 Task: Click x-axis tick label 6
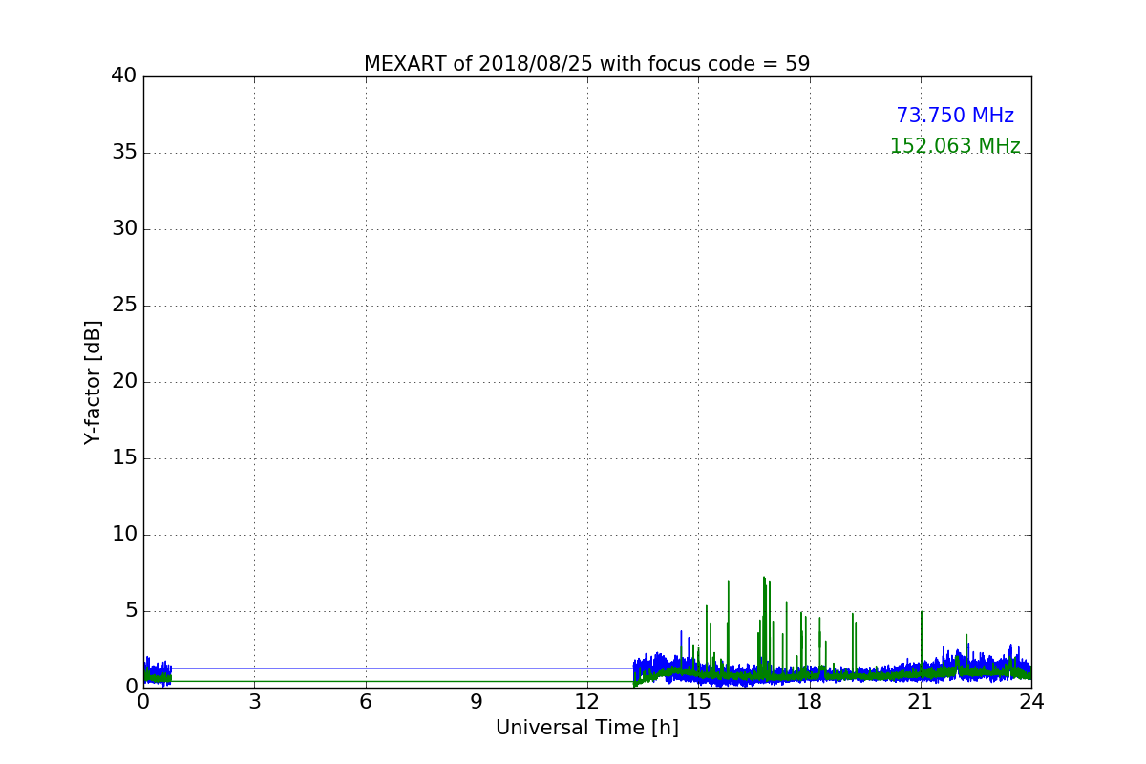pyautogui.click(x=365, y=702)
